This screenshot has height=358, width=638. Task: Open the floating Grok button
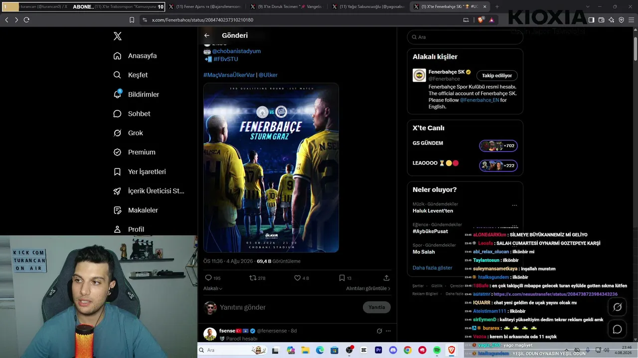pos(617,307)
